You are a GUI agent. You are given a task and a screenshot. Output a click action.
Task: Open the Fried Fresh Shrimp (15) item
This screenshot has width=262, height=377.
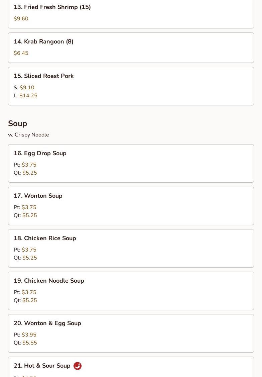52,7
